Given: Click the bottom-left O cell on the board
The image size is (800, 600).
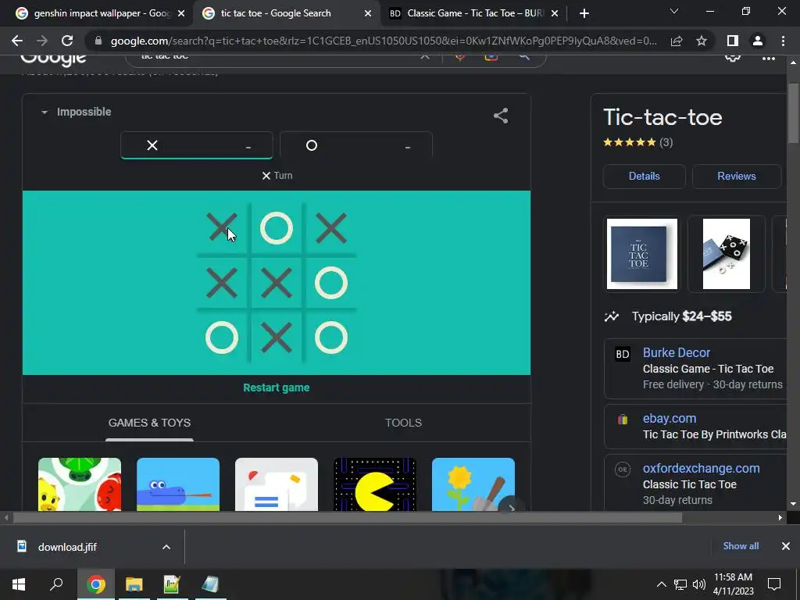Looking at the screenshot, I should [221, 337].
